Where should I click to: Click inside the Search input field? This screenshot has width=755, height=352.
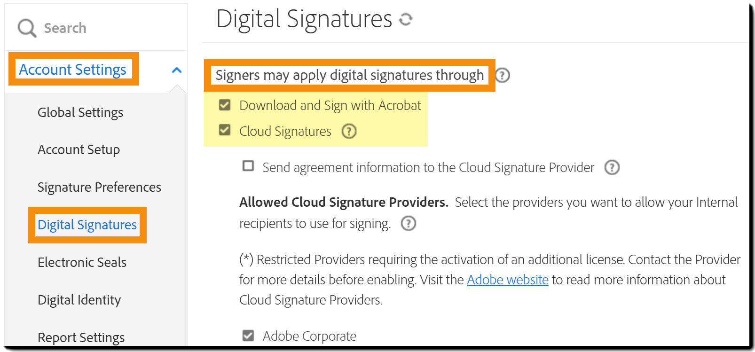point(85,27)
